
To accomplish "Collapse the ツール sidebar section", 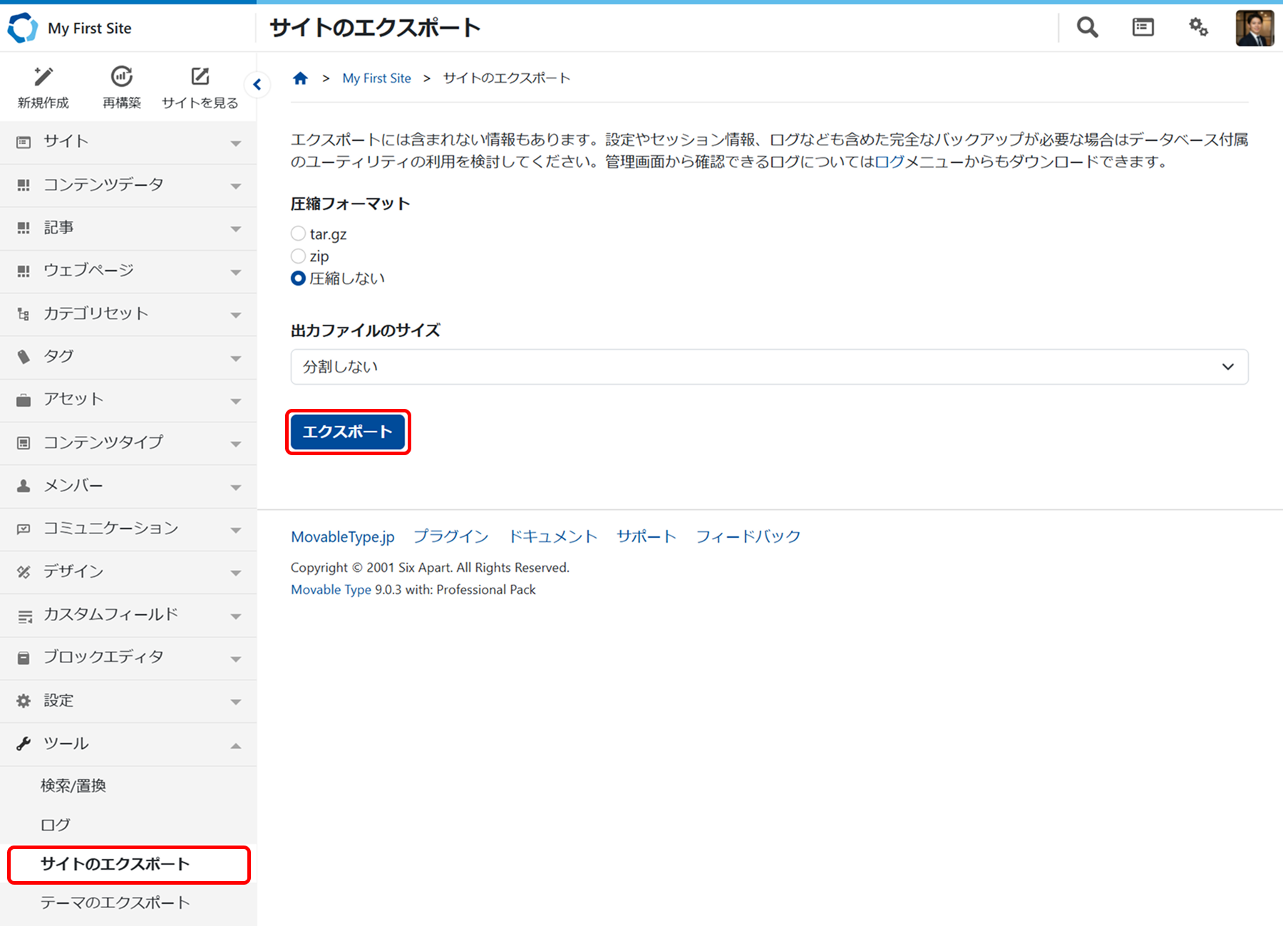I will pos(128,744).
